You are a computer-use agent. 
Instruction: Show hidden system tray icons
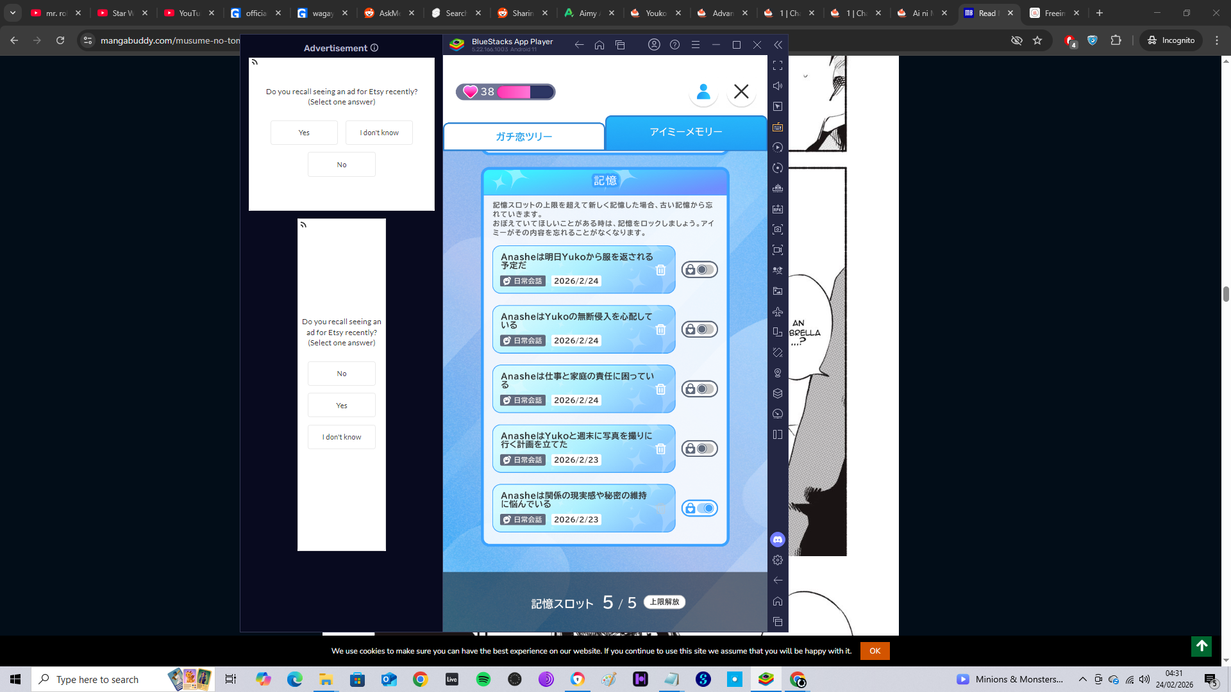click(x=1082, y=679)
